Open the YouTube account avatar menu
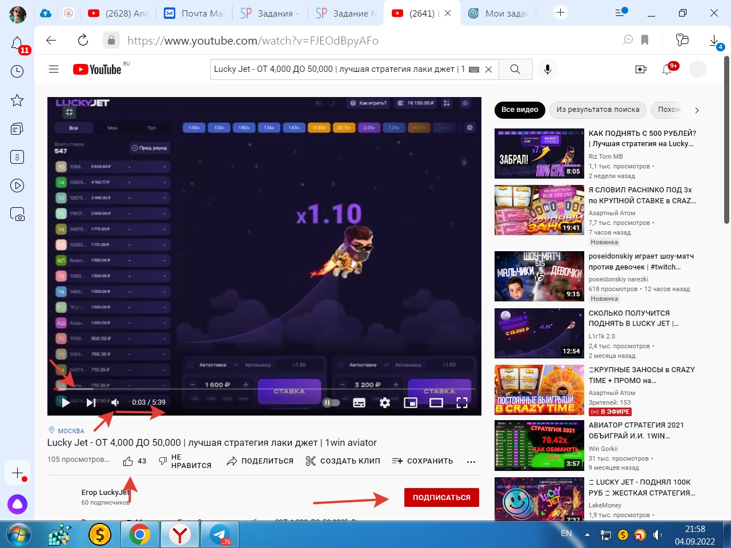This screenshot has width=731, height=548. (698, 69)
